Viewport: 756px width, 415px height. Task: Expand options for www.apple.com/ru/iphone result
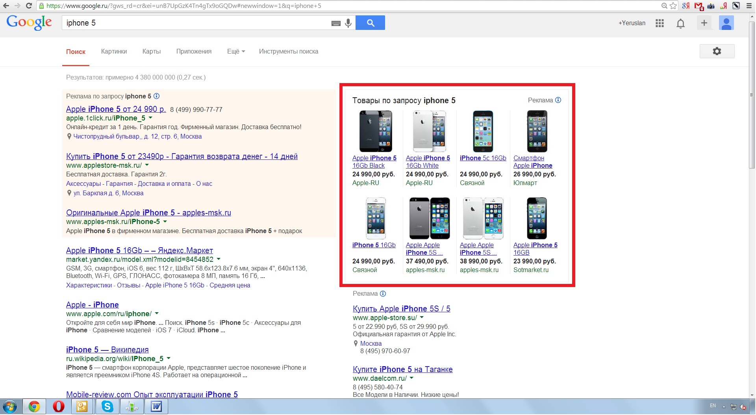157,314
